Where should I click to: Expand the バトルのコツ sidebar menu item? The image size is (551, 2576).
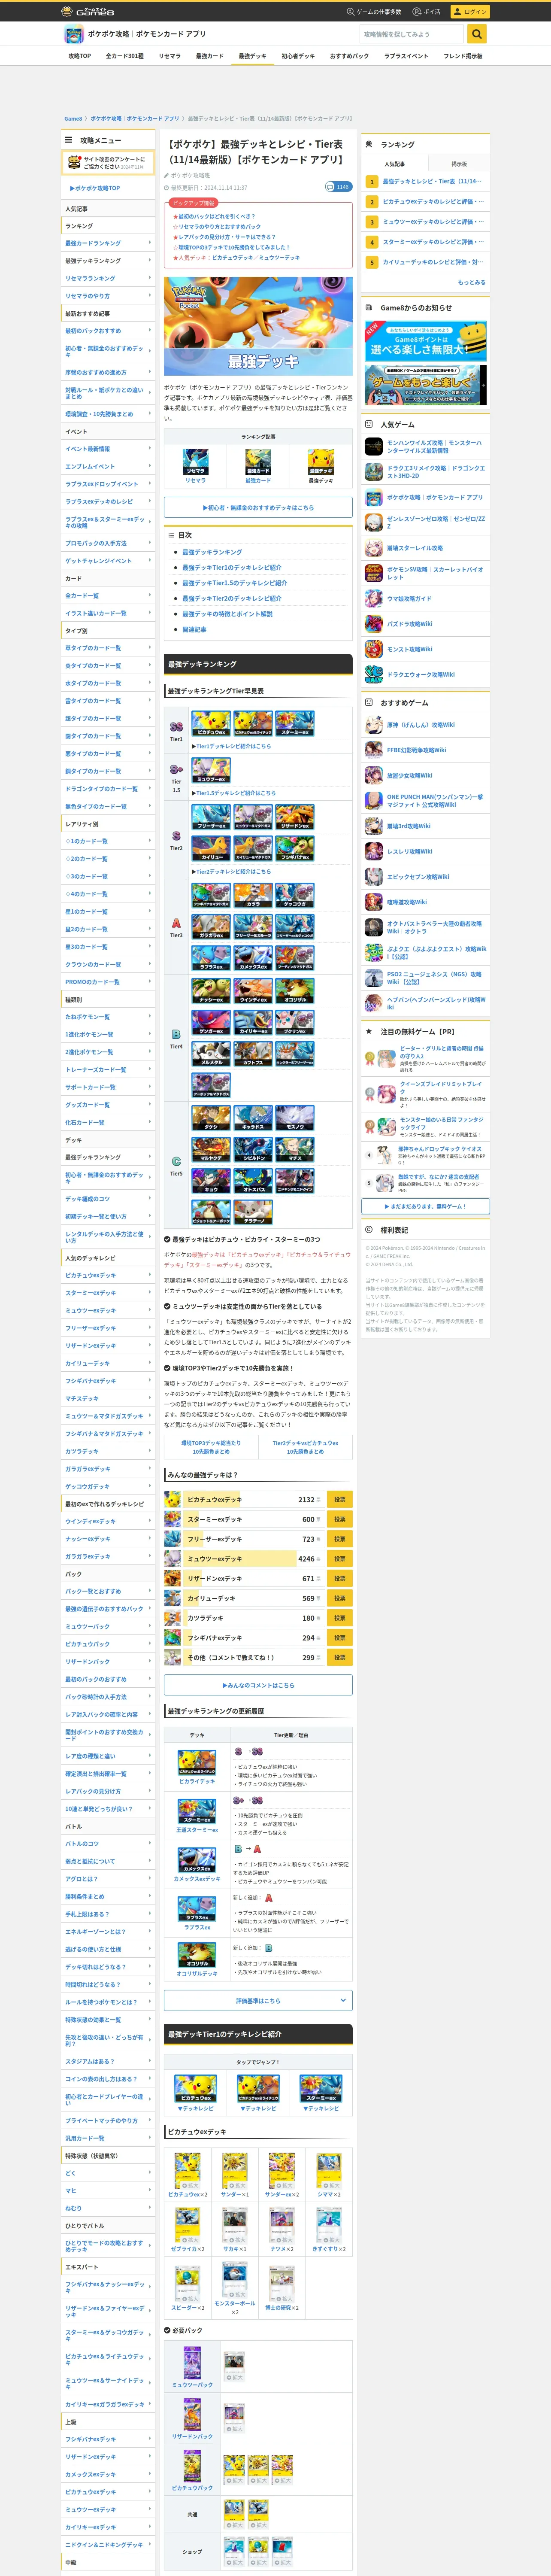[108, 1843]
